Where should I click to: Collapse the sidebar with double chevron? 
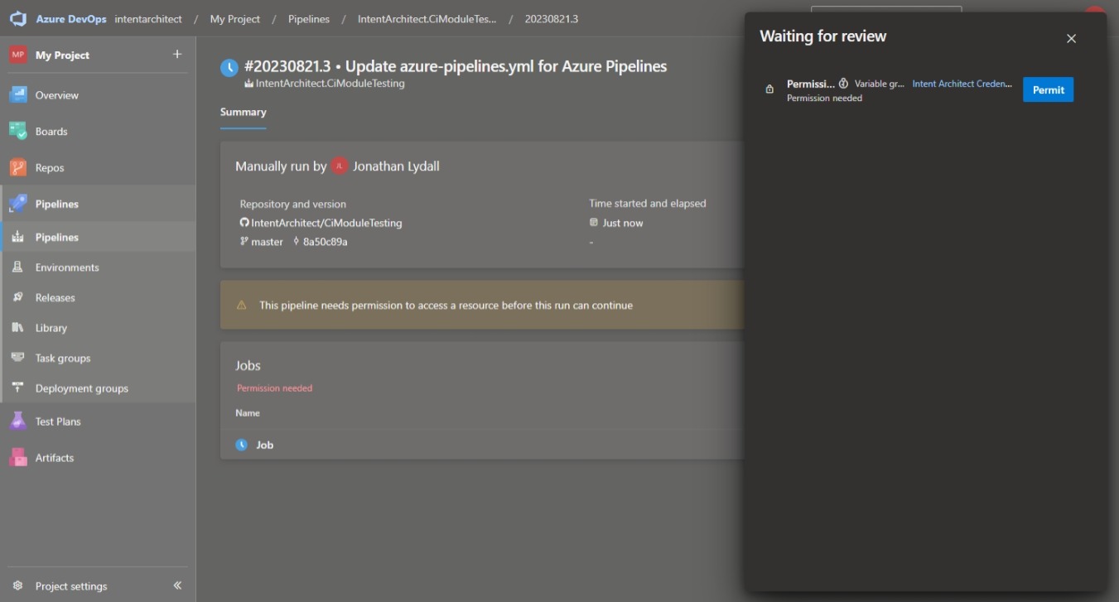coord(177,585)
